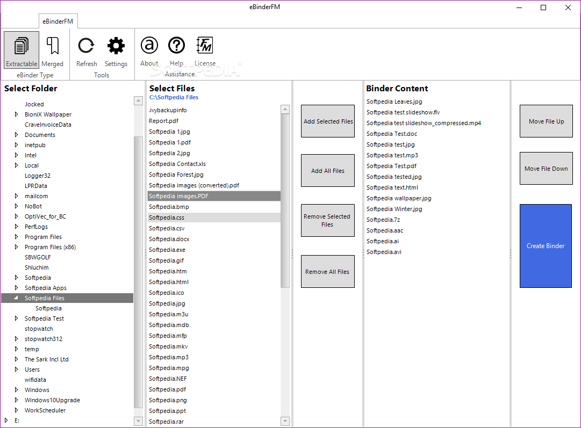
Task: Expand the Documents folder node
Action: click(x=16, y=135)
